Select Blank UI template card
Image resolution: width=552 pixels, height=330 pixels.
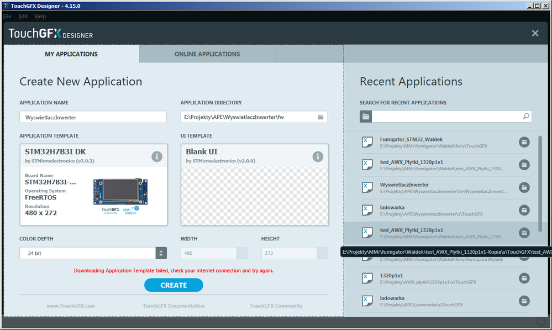[255, 185]
